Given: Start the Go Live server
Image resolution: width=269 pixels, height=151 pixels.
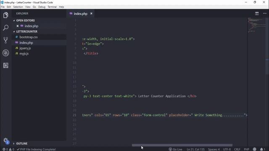Looking at the screenshot, I should [175, 149].
